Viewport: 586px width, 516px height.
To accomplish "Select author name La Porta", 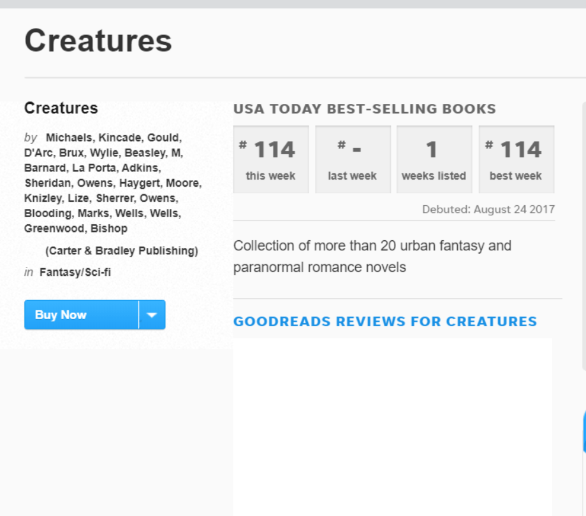I will coord(93,168).
